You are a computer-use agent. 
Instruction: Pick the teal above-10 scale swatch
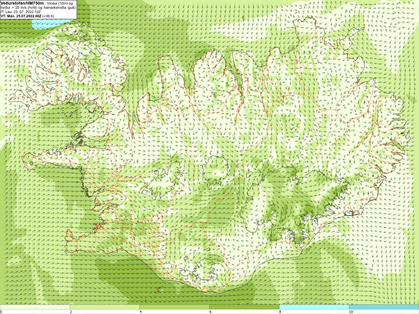[x=384, y=307]
